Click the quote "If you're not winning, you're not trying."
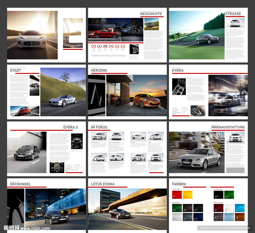Viewport: 255px width, 233px height. 108,56
